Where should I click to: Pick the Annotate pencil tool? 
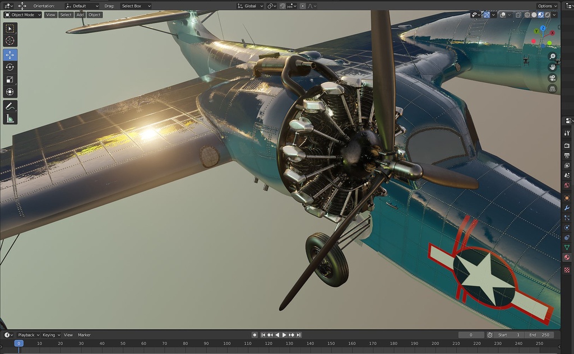(x=10, y=106)
